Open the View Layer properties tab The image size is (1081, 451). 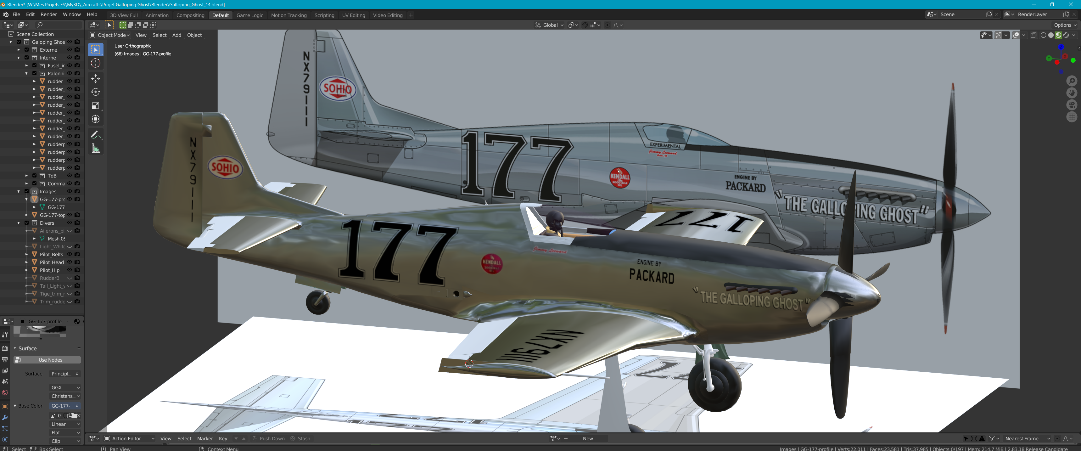(5, 370)
